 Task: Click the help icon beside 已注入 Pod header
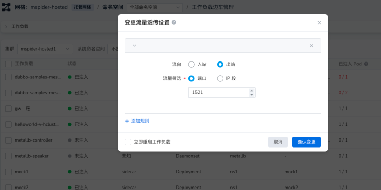click(x=366, y=64)
